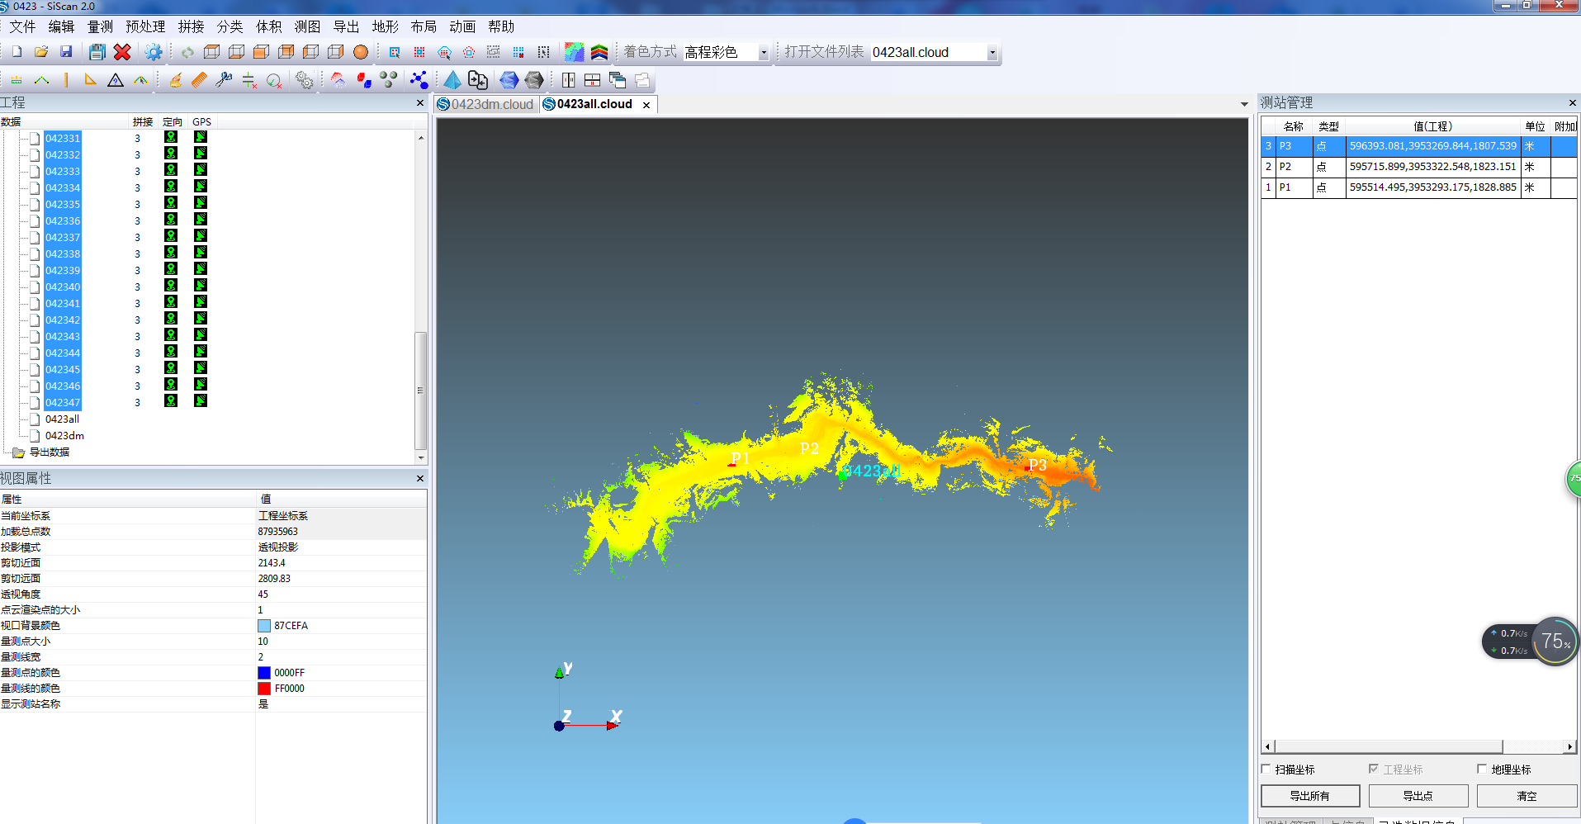Open settings with the blue gear icon
This screenshot has width=1581, height=824.
click(x=154, y=52)
